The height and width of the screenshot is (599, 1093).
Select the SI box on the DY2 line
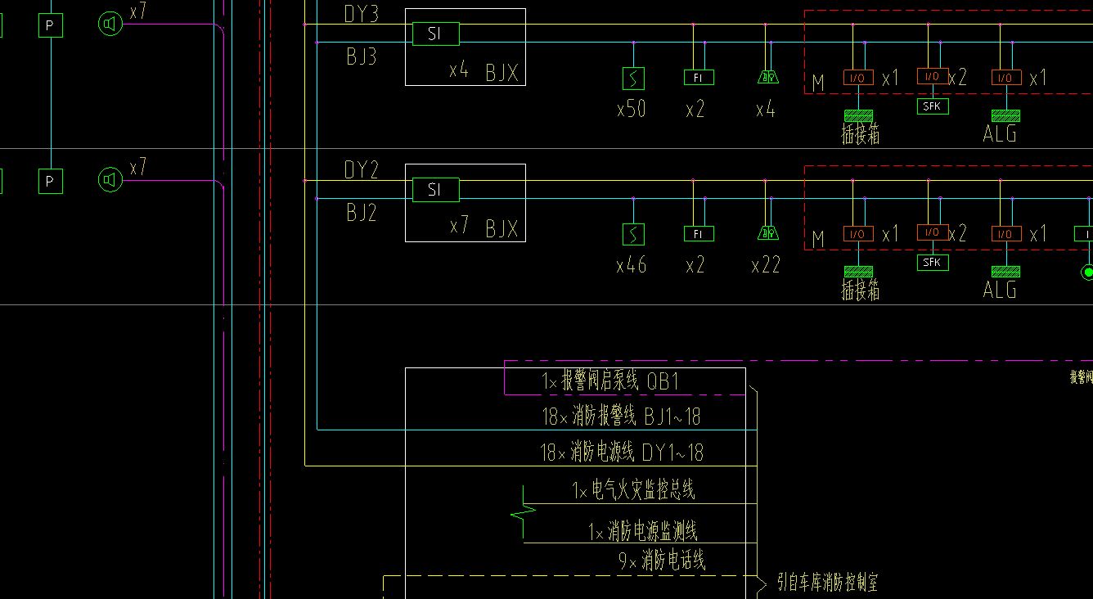pos(435,190)
